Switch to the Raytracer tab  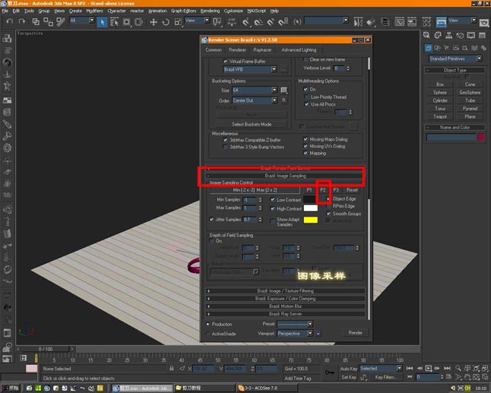(x=262, y=50)
